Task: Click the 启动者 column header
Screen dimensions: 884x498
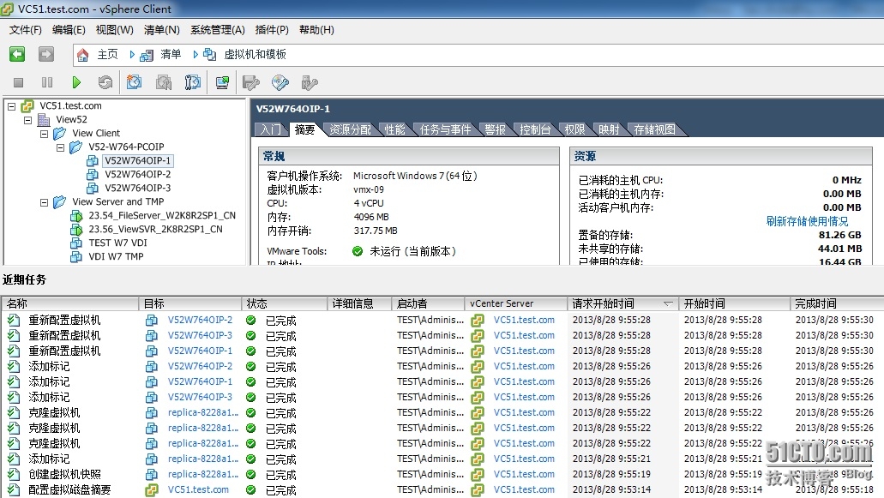Action: click(x=428, y=303)
